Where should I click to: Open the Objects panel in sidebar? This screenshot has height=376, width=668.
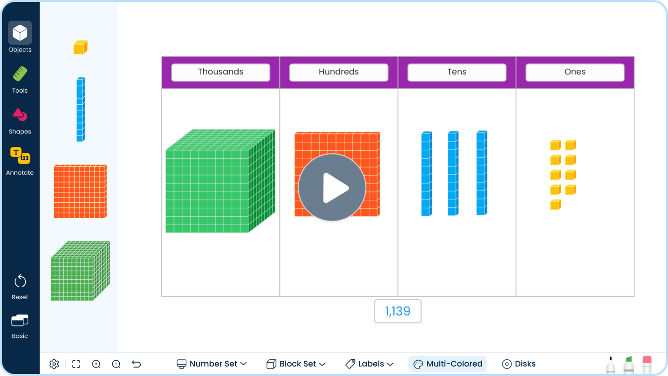pos(20,37)
